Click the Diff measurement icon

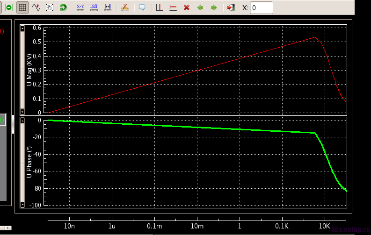94,7
